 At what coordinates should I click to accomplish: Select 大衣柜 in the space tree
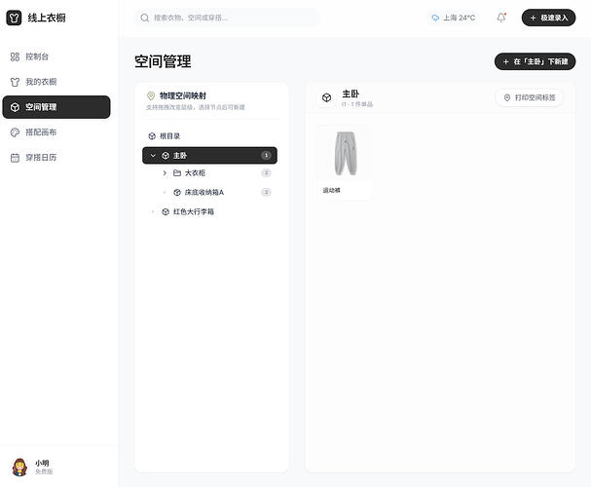(195, 173)
